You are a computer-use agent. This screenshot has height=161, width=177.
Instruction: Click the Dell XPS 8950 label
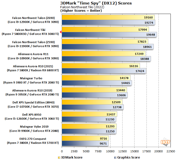[x=32, y=115]
